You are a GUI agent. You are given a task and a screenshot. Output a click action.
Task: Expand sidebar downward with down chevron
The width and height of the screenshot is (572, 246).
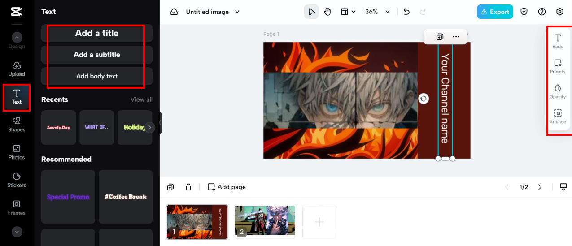pyautogui.click(x=17, y=232)
